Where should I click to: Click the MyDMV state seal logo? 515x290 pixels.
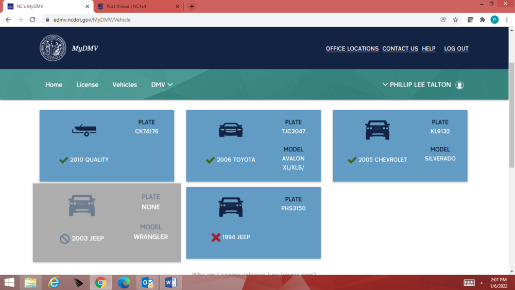point(53,48)
